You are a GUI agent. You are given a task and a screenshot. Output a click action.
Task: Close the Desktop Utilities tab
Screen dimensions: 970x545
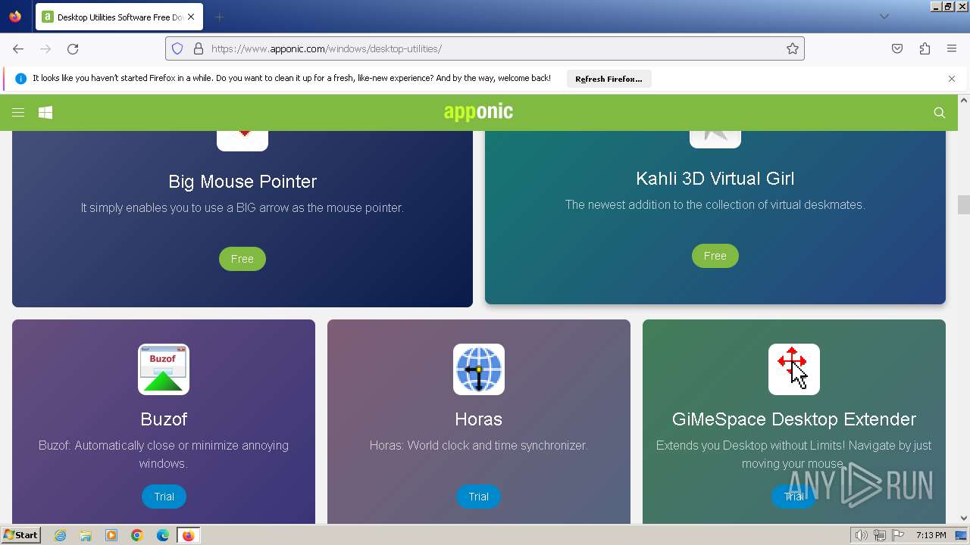click(x=191, y=17)
